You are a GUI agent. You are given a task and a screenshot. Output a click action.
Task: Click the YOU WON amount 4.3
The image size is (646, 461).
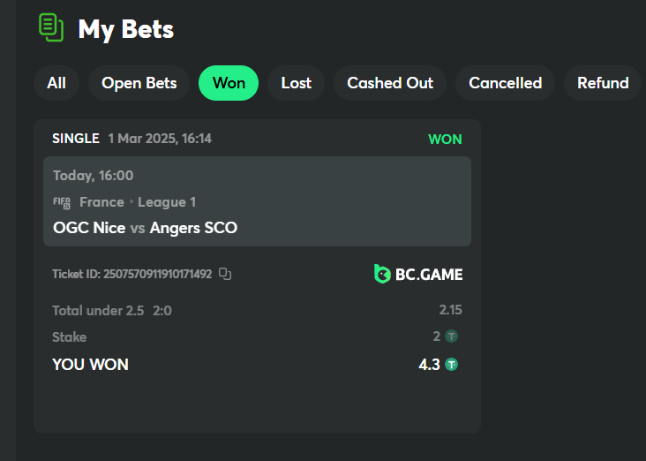click(429, 364)
